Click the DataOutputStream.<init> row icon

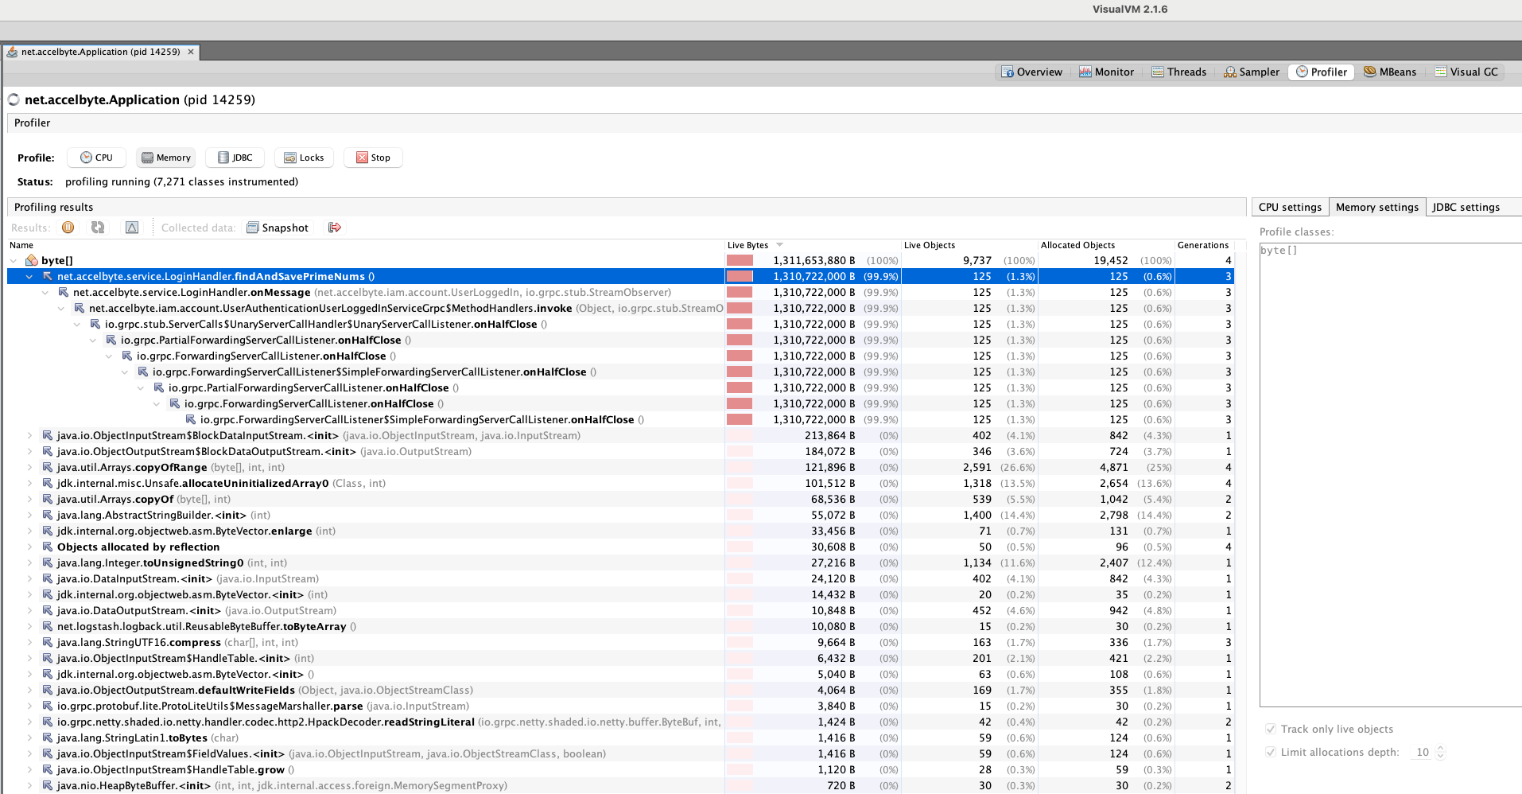[x=47, y=610]
